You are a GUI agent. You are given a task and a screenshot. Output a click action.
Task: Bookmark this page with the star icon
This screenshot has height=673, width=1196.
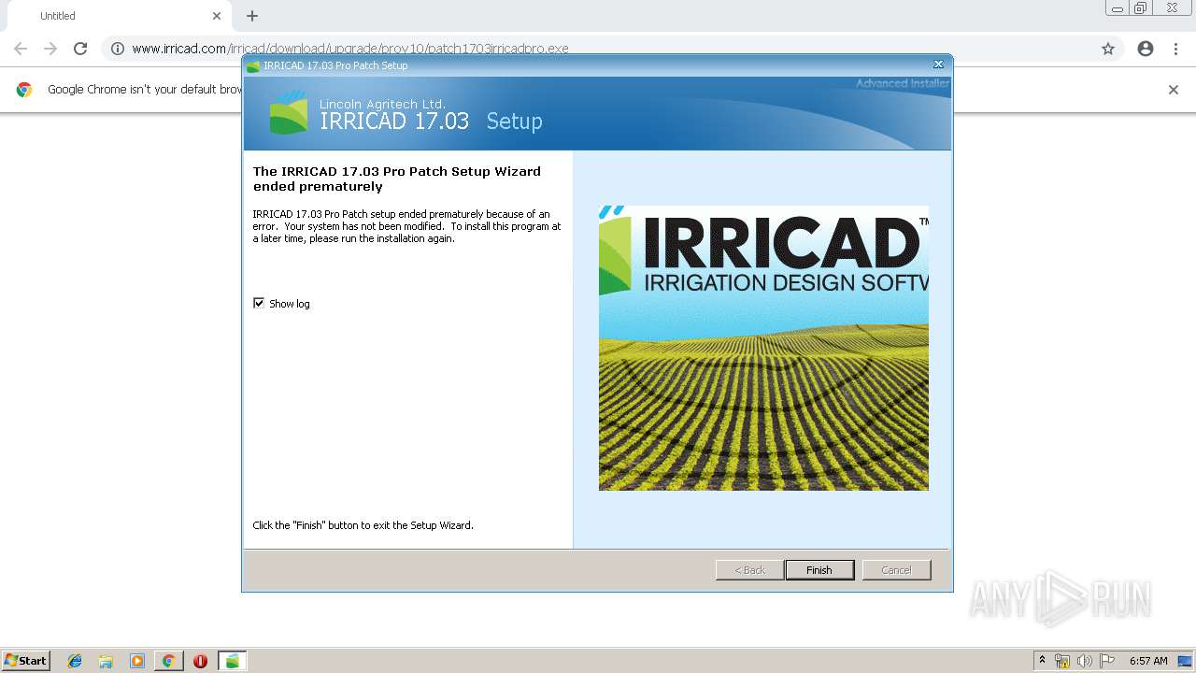tap(1108, 49)
